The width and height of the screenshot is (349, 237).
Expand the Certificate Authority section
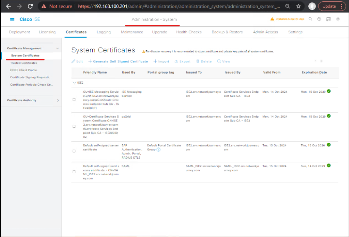click(x=58, y=100)
